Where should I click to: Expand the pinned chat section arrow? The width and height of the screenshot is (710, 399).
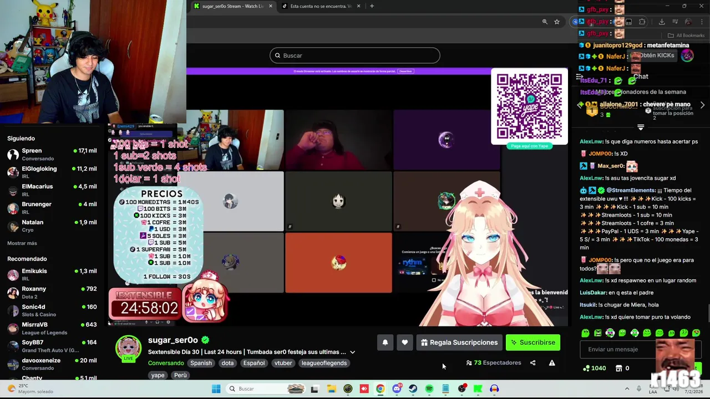click(x=641, y=127)
